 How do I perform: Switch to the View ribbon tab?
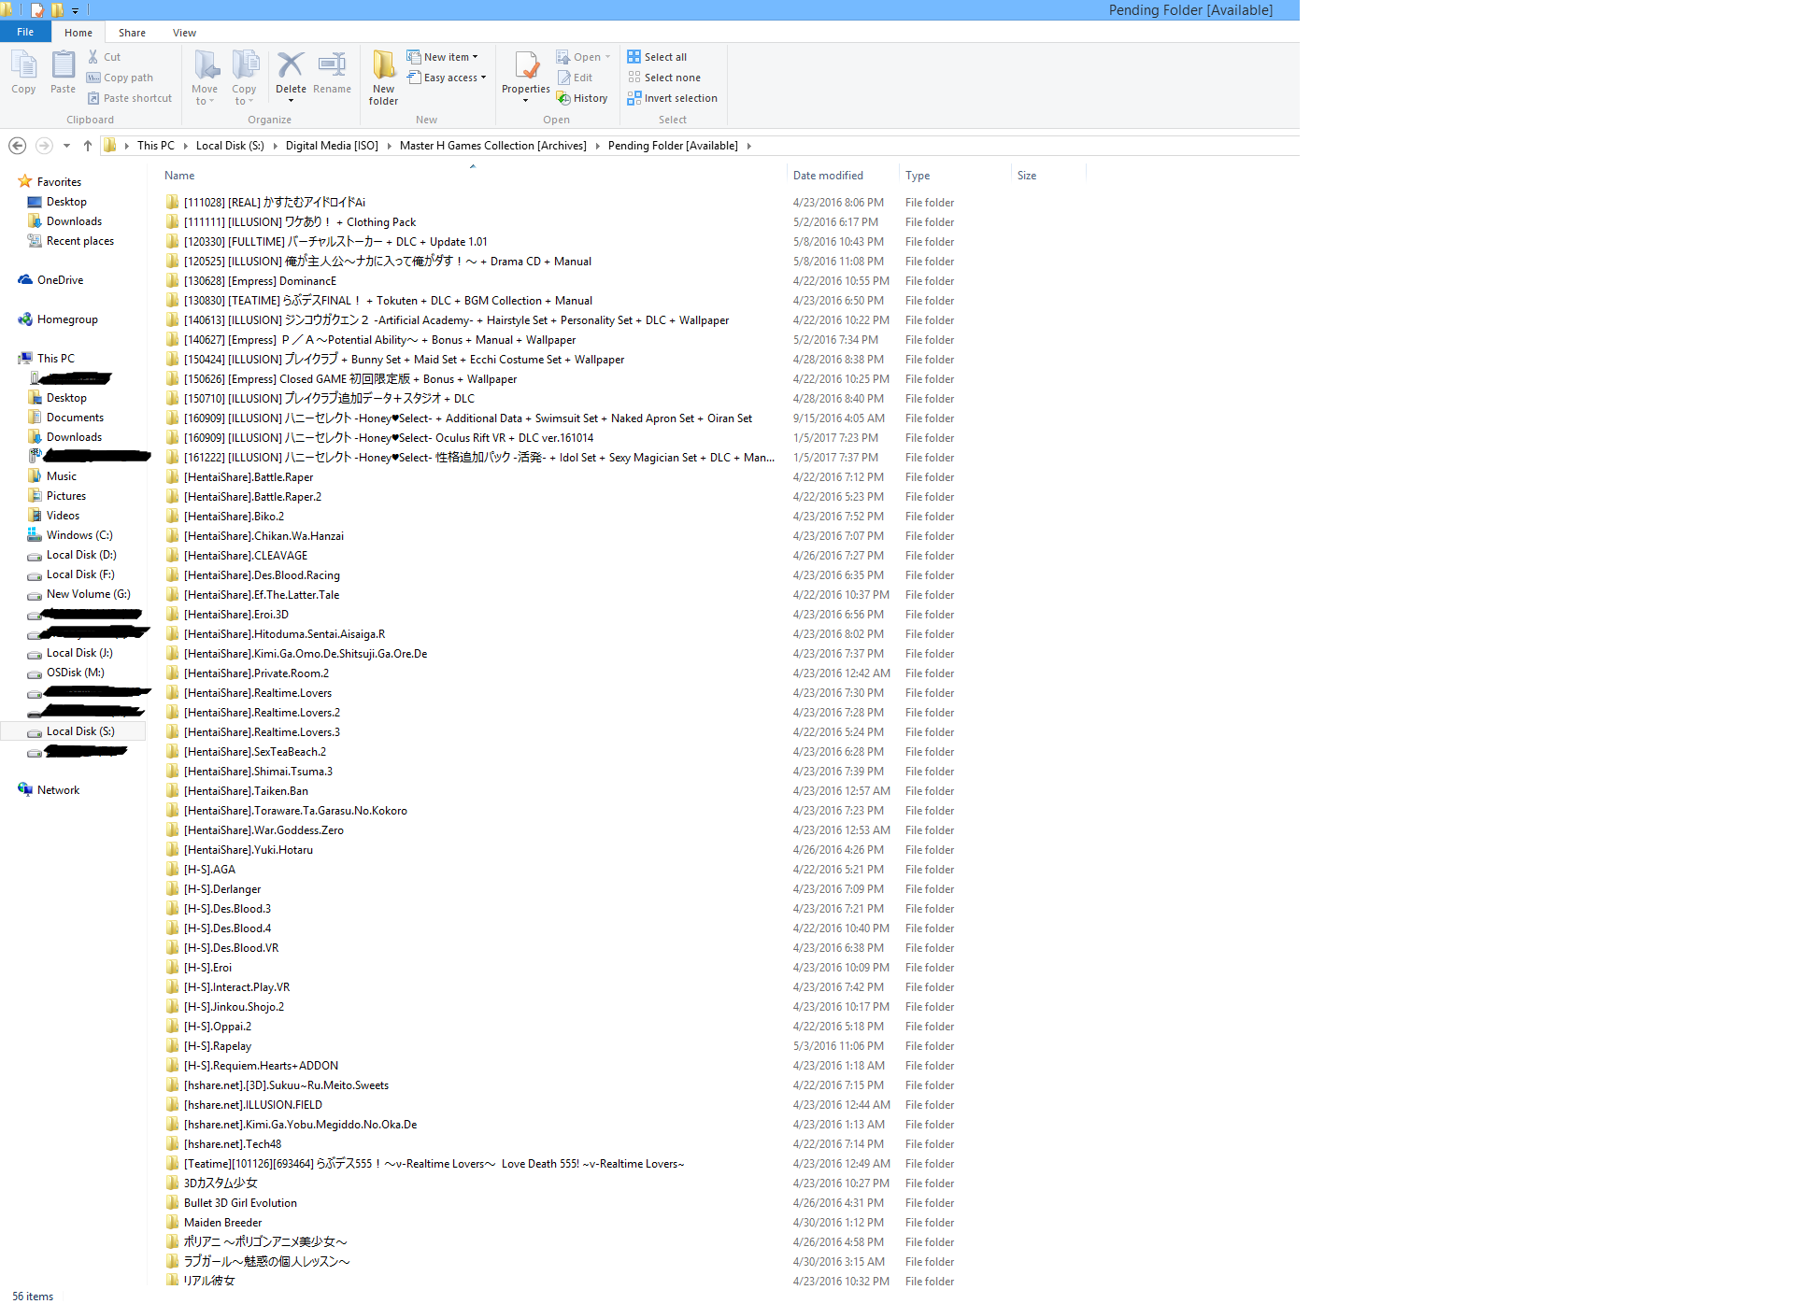[184, 33]
